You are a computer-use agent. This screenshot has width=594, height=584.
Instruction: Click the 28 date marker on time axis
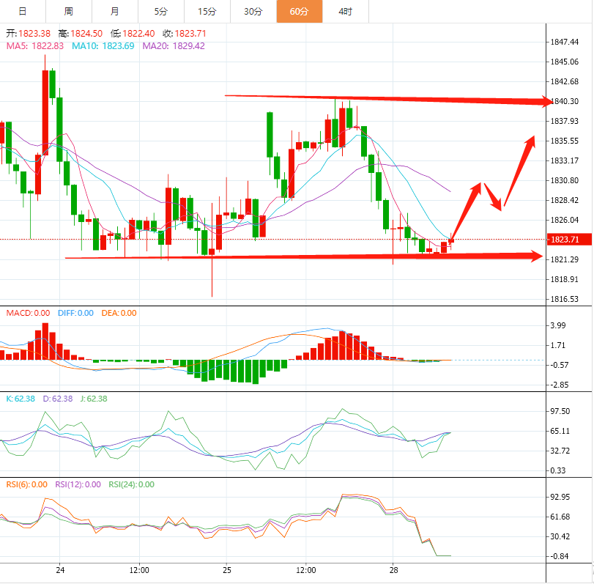(393, 570)
